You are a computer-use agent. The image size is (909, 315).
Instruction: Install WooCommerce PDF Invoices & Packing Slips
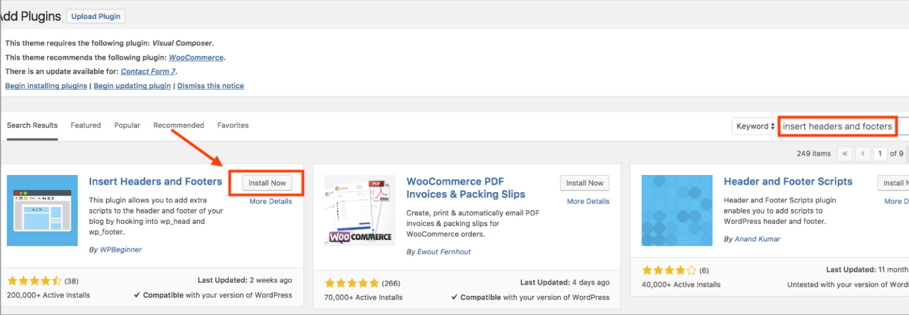(x=585, y=183)
